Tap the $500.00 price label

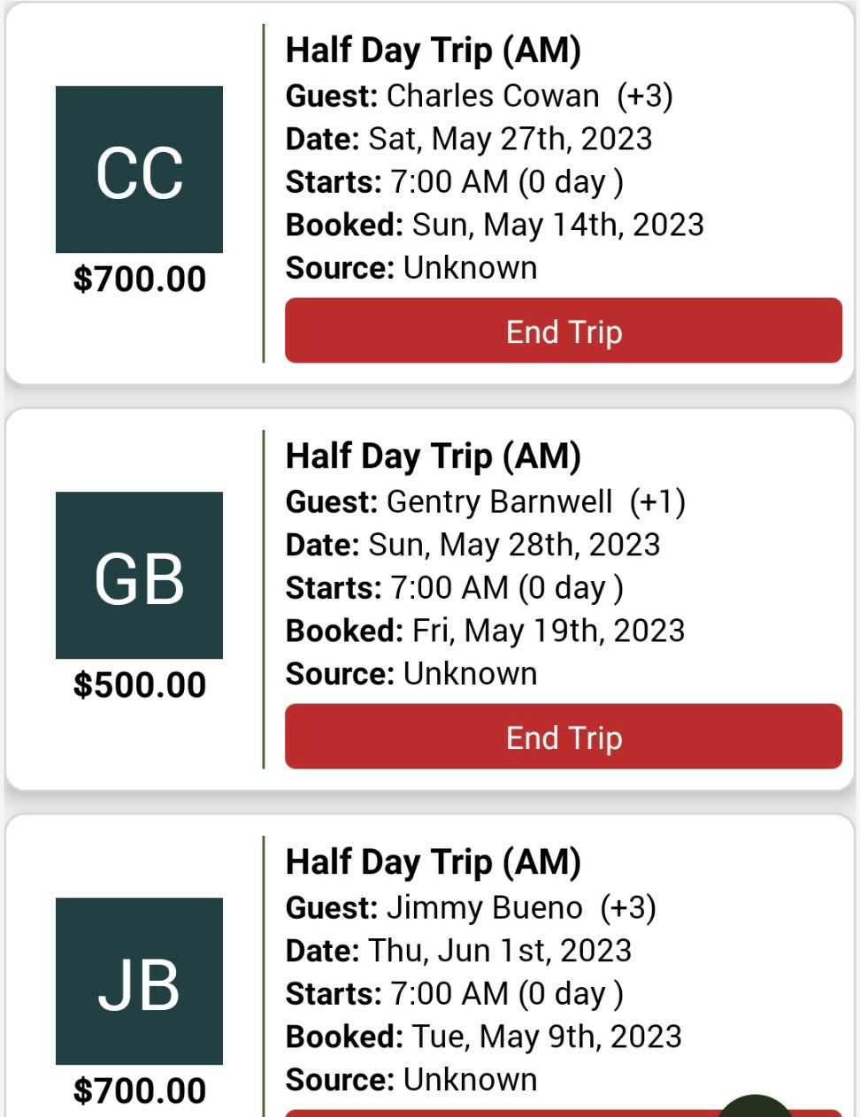point(140,685)
